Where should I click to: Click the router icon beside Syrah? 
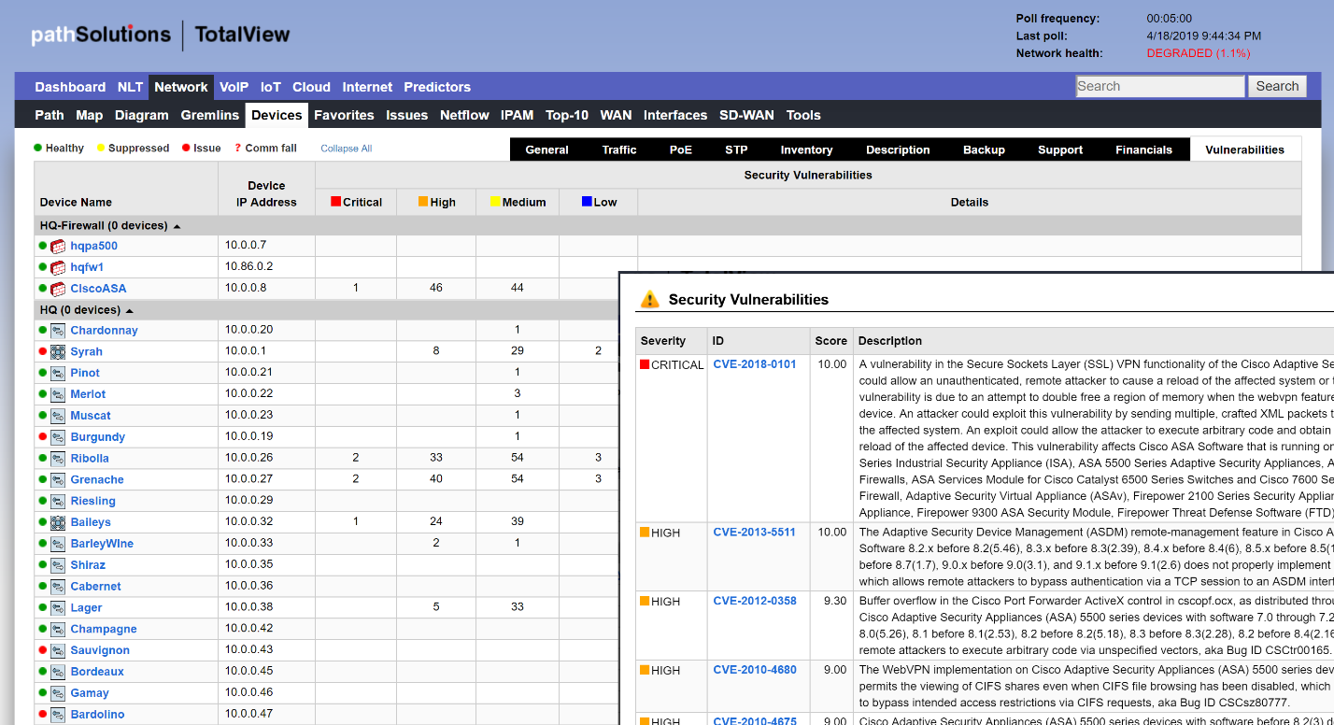click(x=58, y=352)
